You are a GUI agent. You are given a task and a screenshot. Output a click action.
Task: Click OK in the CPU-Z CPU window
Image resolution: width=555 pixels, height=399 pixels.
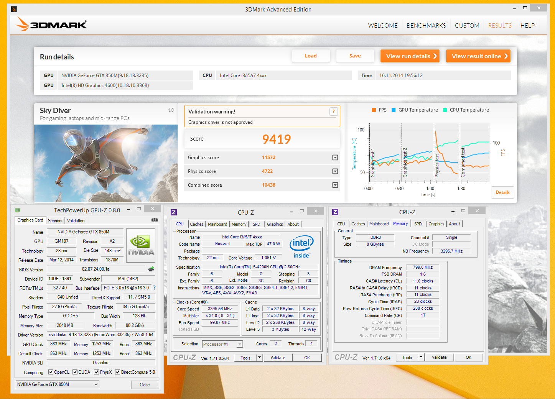tap(307, 358)
